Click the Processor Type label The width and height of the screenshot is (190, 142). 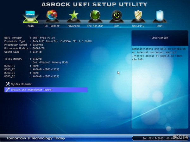[15, 41]
